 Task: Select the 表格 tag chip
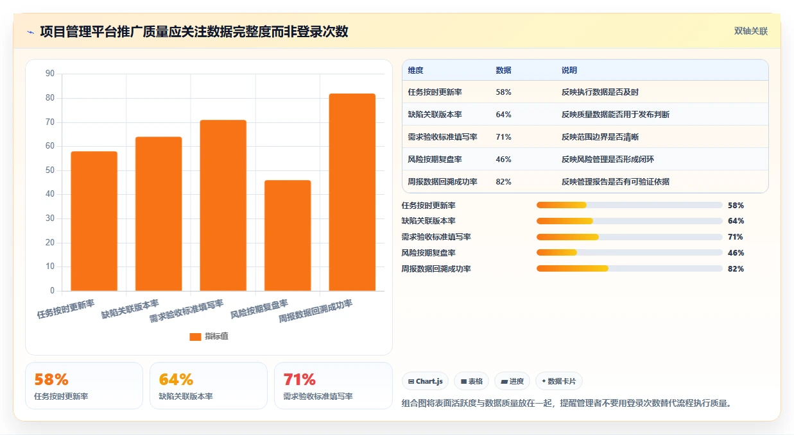[471, 381]
